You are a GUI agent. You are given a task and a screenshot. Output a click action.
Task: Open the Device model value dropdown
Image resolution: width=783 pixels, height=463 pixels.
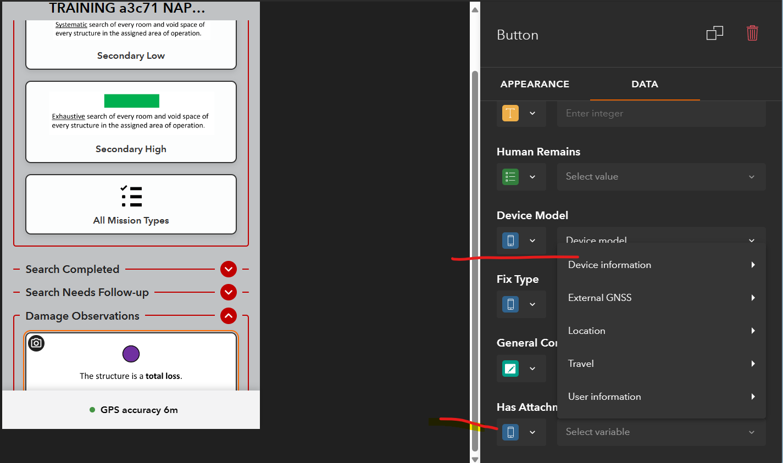pyautogui.click(x=662, y=240)
